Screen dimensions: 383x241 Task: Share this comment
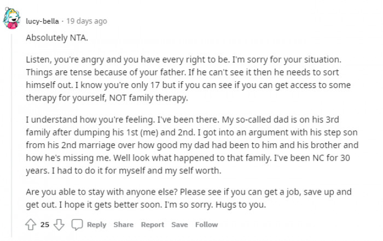pyautogui.click(x=124, y=225)
